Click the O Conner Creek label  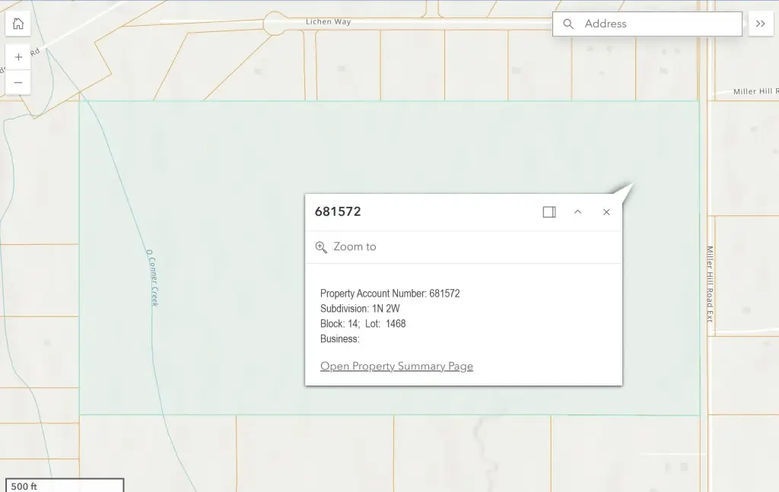pyautogui.click(x=152, y=278)
